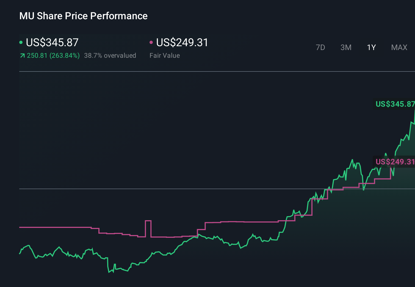Select the pink US$249.31 price tag label
The image size is (415, 287).
click(395, 162)
